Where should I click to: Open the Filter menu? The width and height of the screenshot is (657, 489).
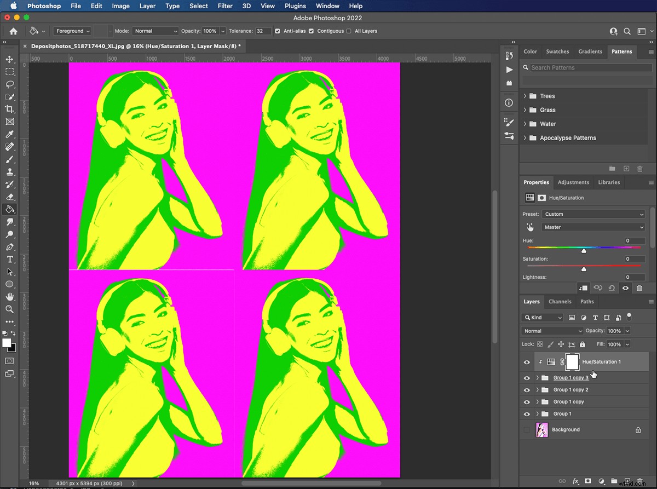[225, 6]
